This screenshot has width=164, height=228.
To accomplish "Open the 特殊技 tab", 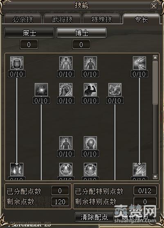I will (x=101, y=19).
